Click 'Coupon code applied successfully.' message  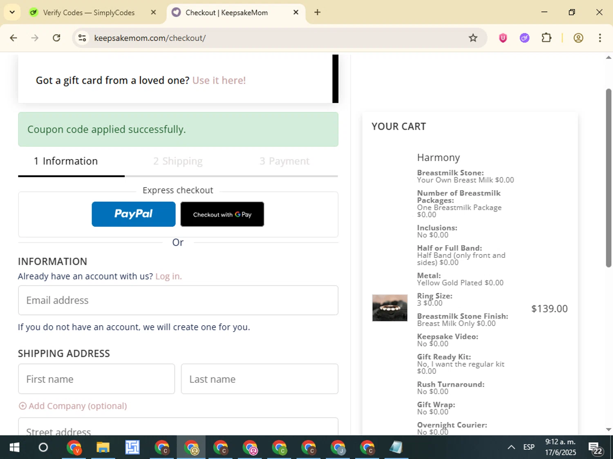(x=107, y=129)
